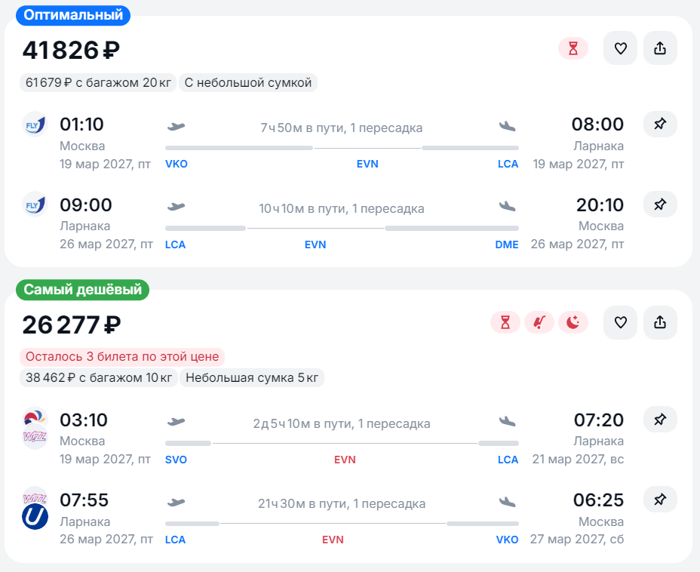Pin the 09:00 Larnaca to Moscow flight
The width and height of the screenshot is (700, 572).
pyautogui.click(x=660, y=205)
